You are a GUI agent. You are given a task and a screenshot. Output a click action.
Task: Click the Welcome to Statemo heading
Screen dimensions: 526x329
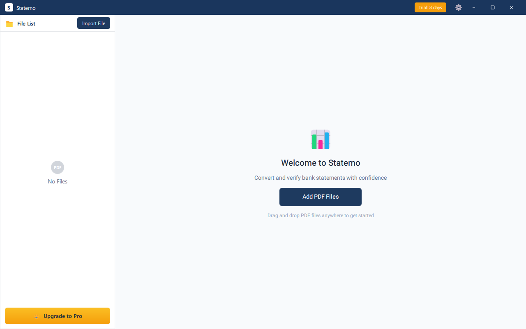321,163
